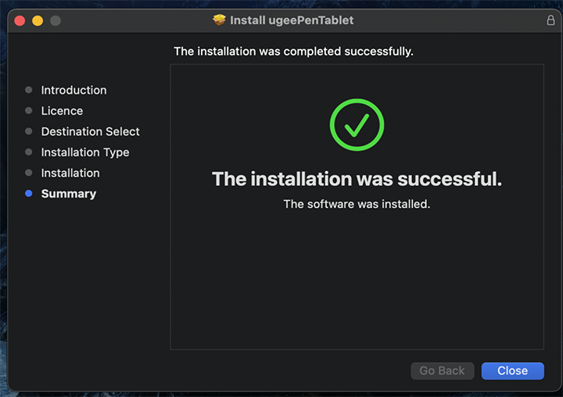Minimize the installer with the yellow button
This screenshot has height=397, width=563.
point(38,20)
